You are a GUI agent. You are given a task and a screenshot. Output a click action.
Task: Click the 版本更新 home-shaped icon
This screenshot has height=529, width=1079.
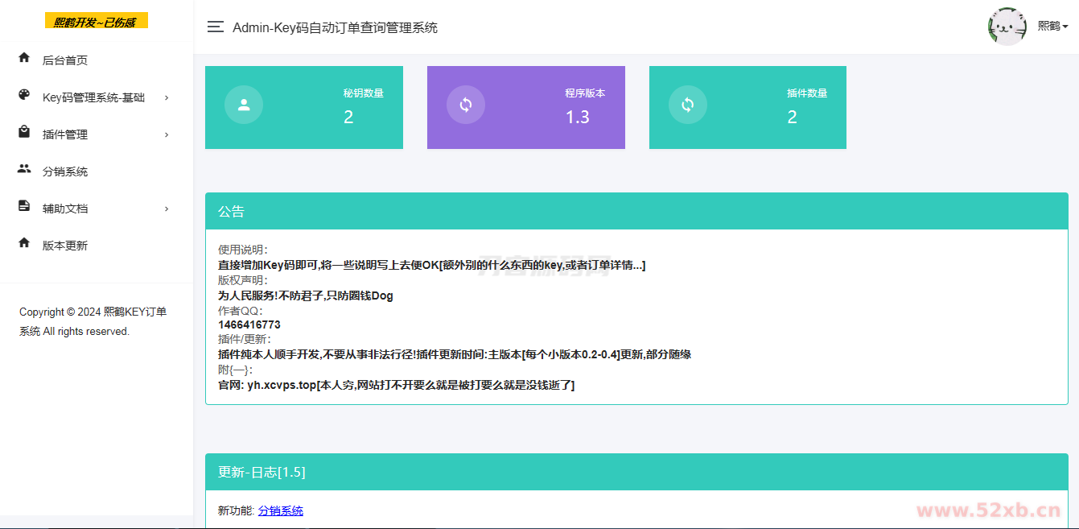click(x=23, y=244)
